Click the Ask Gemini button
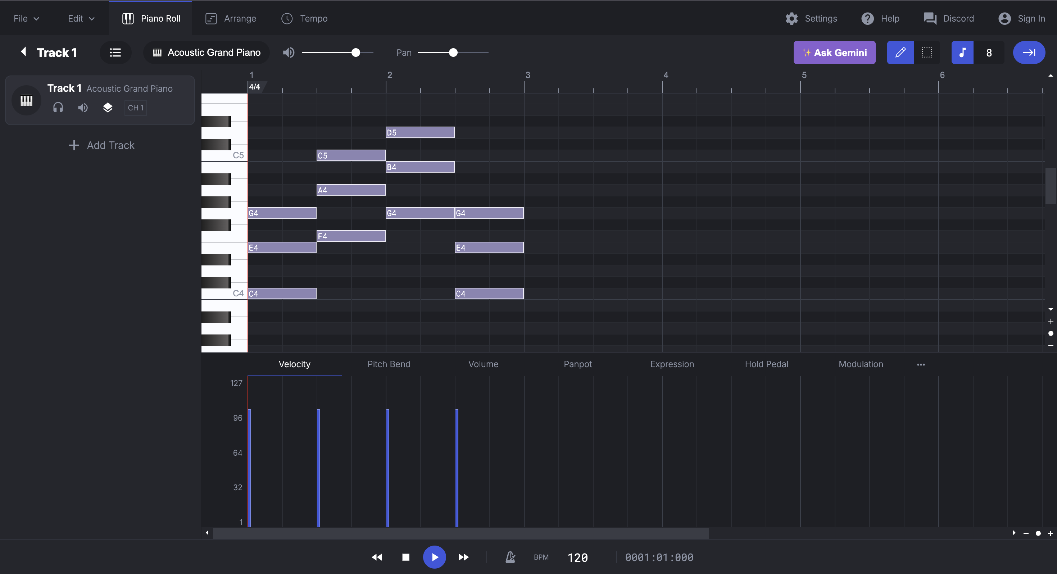This screenshot has width=1057, height=574. tap(834, 53)
